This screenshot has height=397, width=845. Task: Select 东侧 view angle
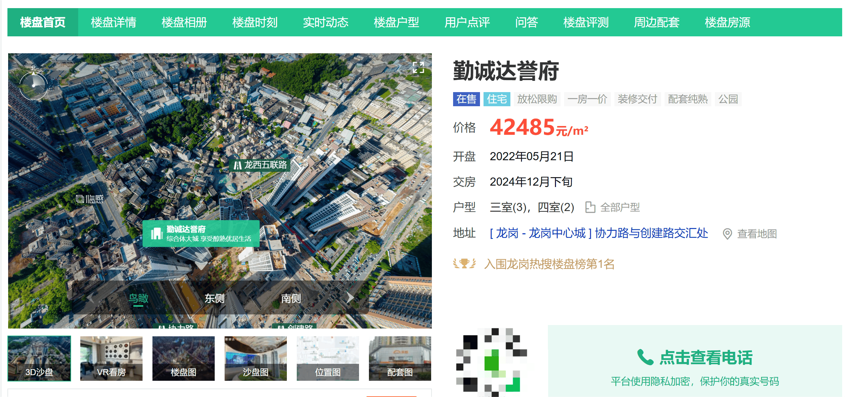click(x=214, y=299)
